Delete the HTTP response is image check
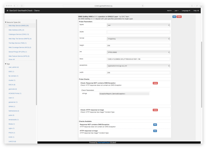The image size is (207, 149). (155, 110)
